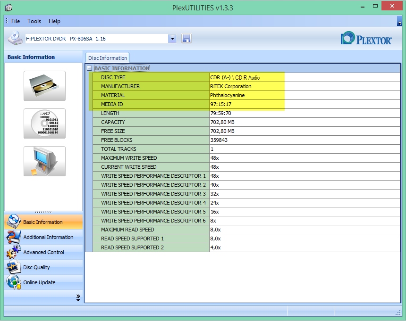406x321 pixels.
Task: Select Basic Information in the sidebar
Action: (x=43, y=222)
